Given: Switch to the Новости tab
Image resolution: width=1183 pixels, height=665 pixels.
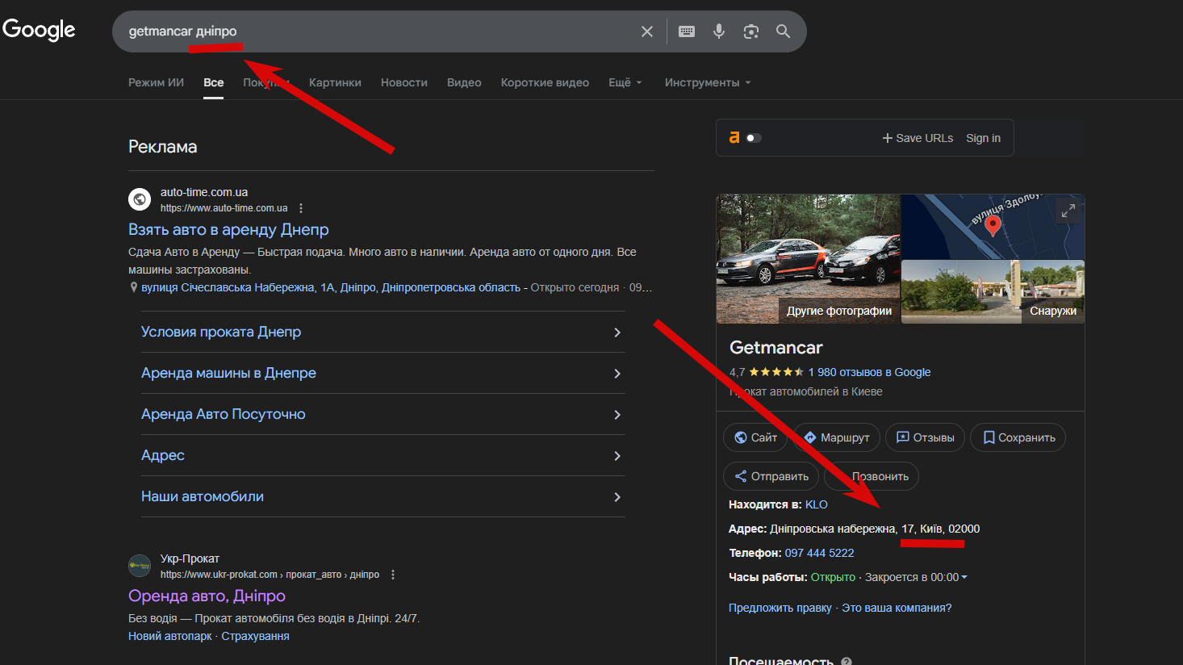Looking at the screenshot, I should (404, 82).
